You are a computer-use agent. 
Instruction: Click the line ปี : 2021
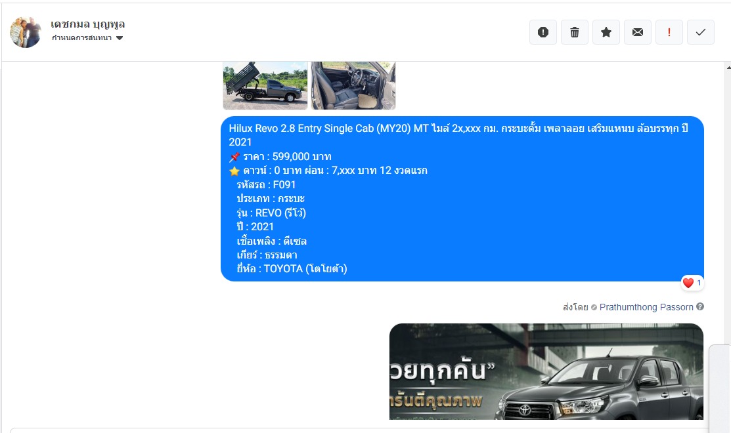click(255, 227)
